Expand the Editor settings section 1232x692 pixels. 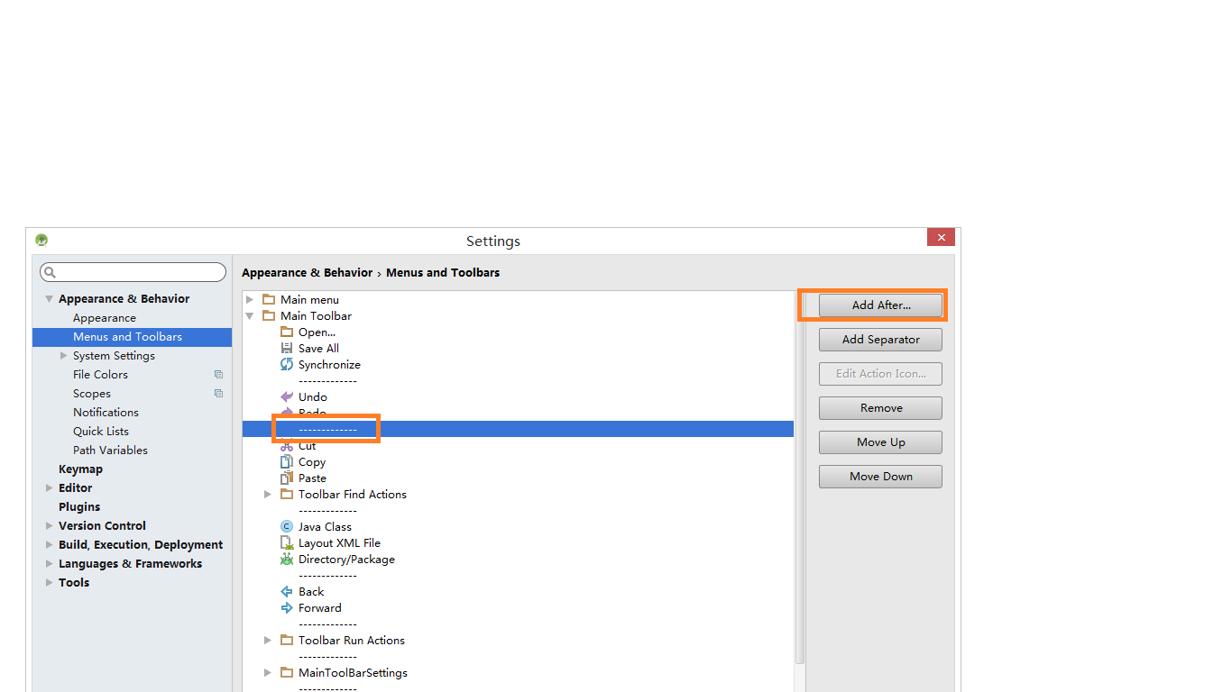click(x=50, y=487)
